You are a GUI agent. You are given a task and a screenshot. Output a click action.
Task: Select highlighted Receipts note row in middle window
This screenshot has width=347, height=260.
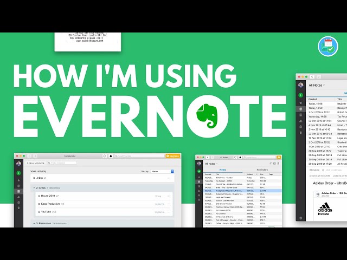pos(242,191)
